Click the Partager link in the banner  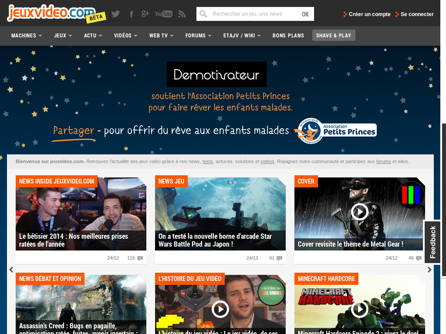point(74,130)
